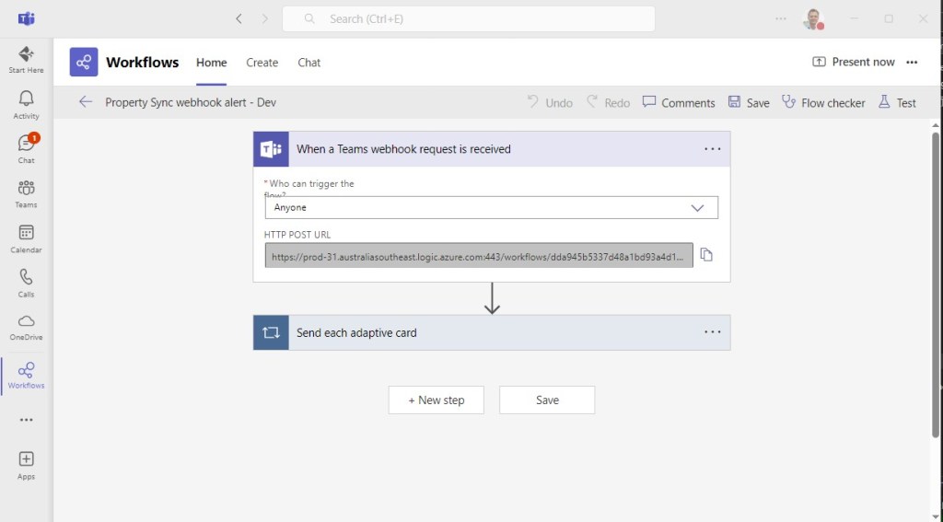Go back with the history arrow
This screenshot has height=522, width=943.
[239, 18]
